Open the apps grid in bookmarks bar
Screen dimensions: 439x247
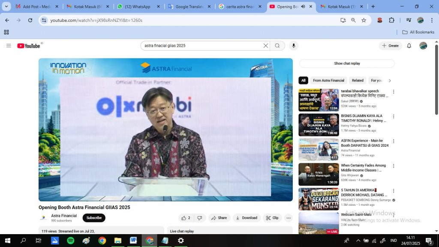[x=6, y=32]
